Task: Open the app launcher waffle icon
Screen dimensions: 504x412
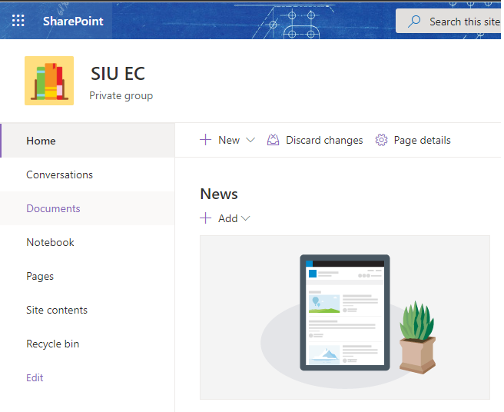Action: [x=18, y=21]
